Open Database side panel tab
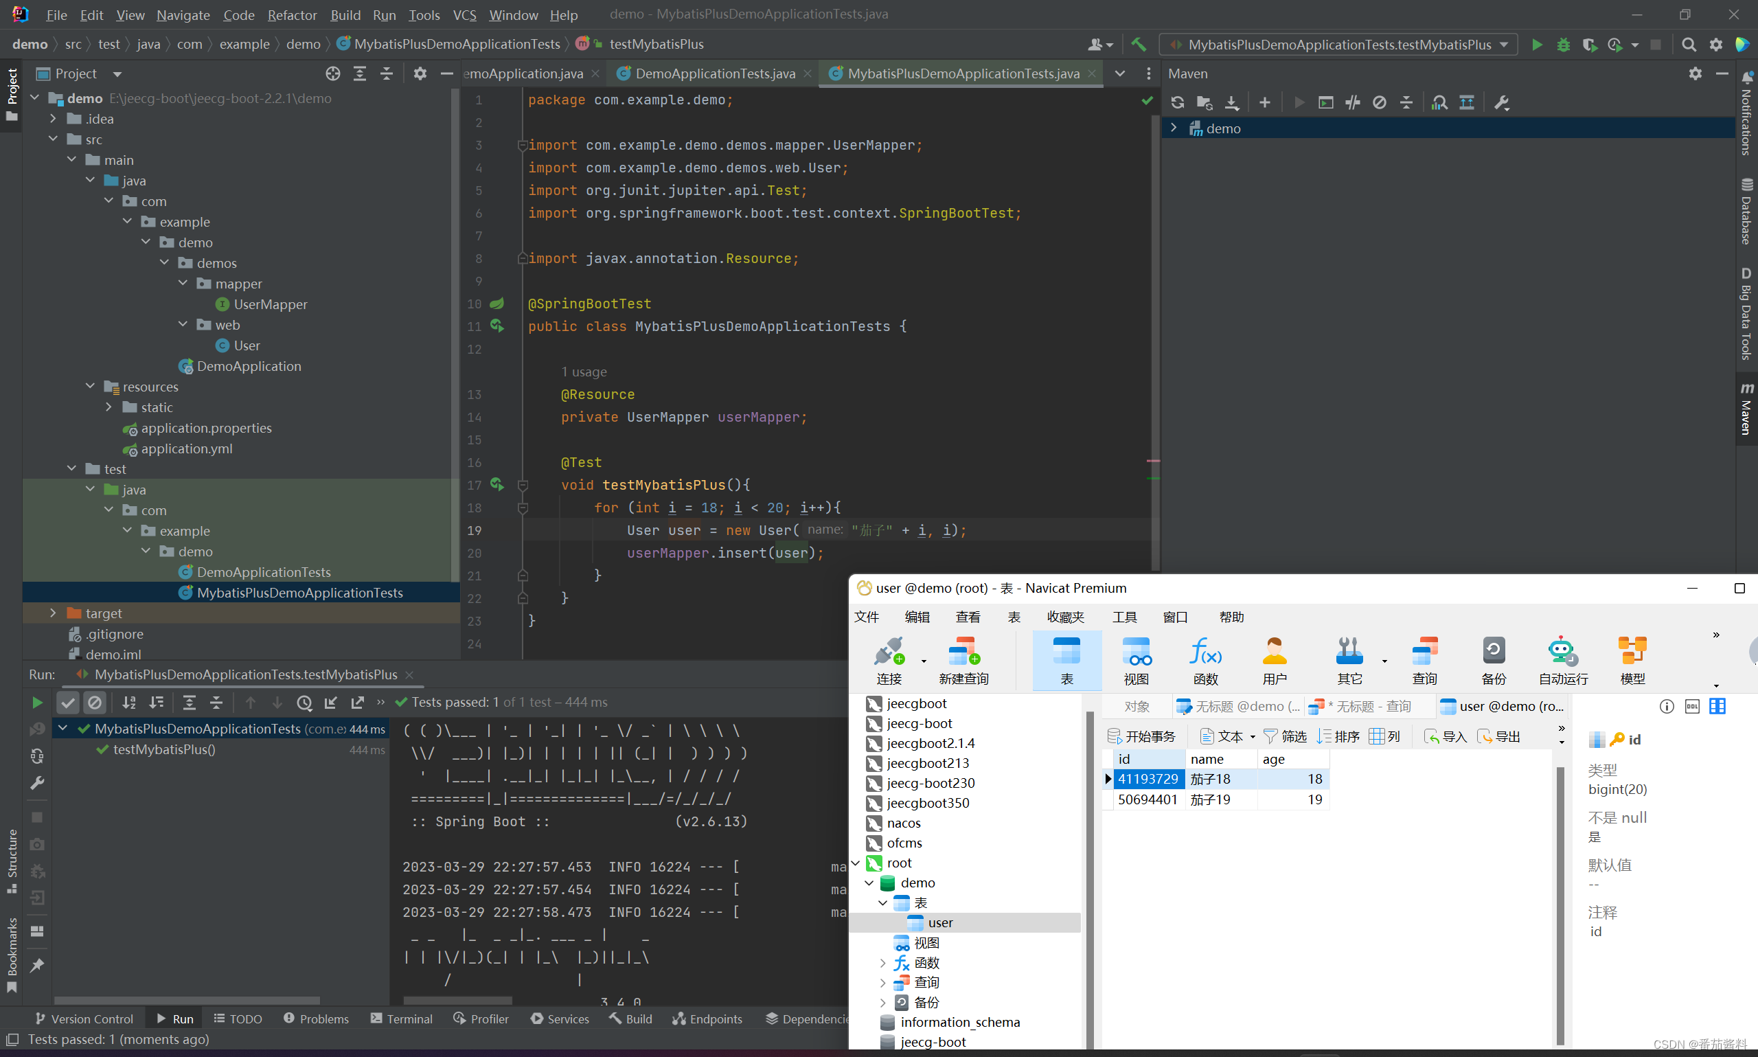Screen dimensions: 1758x1057 point(1746,212)
